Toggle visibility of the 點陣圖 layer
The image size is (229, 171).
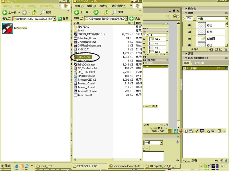tap(189, 39)
